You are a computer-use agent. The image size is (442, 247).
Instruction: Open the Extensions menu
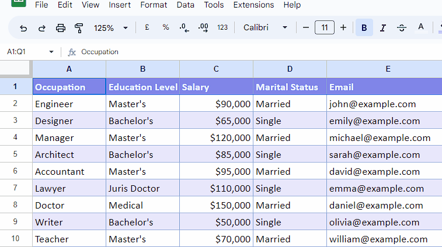click(254, 5)
